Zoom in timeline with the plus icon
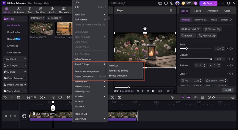Image resolution: width=238 pixels, height=130 pixels. [x=233, y=97]
